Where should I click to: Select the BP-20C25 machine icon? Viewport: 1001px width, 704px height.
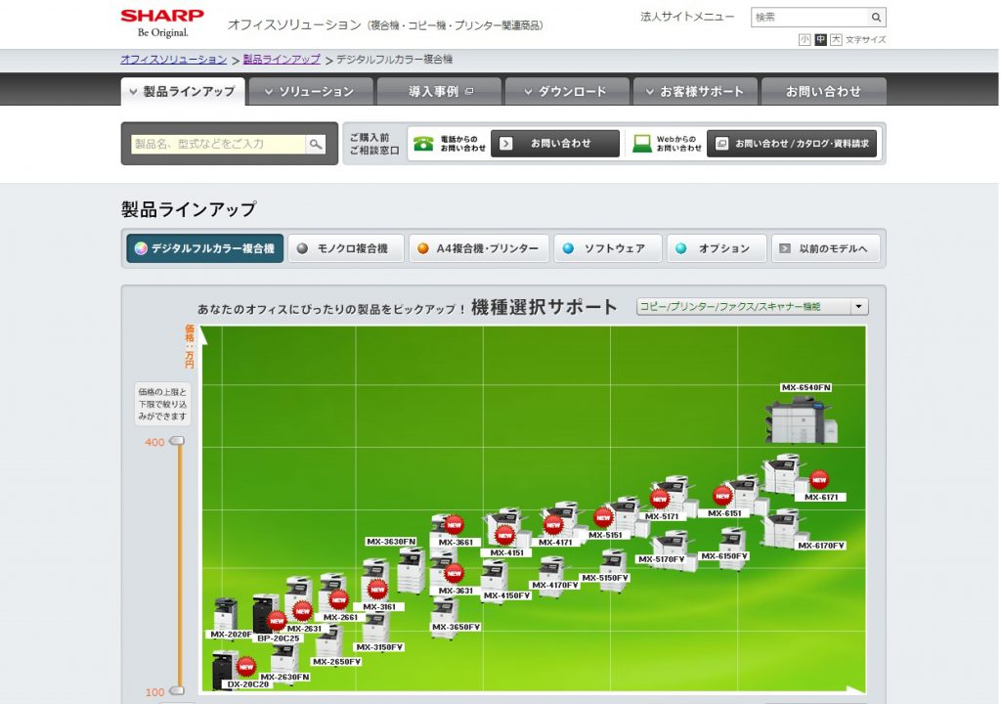266,613
